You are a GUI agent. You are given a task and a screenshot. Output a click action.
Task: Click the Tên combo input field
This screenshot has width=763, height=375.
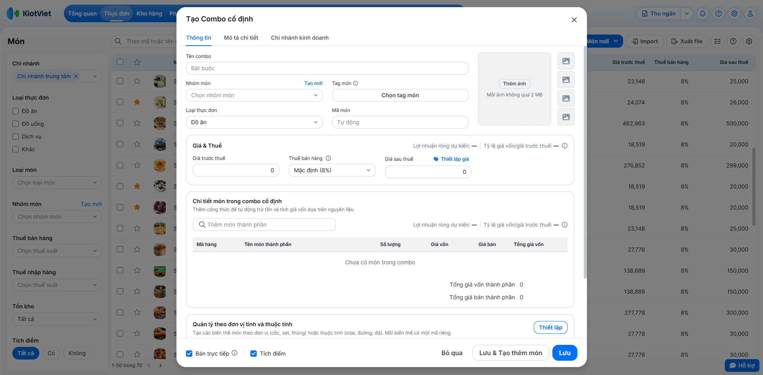tap(327, 68)
